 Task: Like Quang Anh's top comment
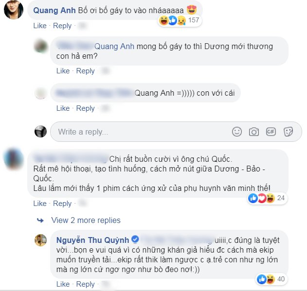click(40, 26)
